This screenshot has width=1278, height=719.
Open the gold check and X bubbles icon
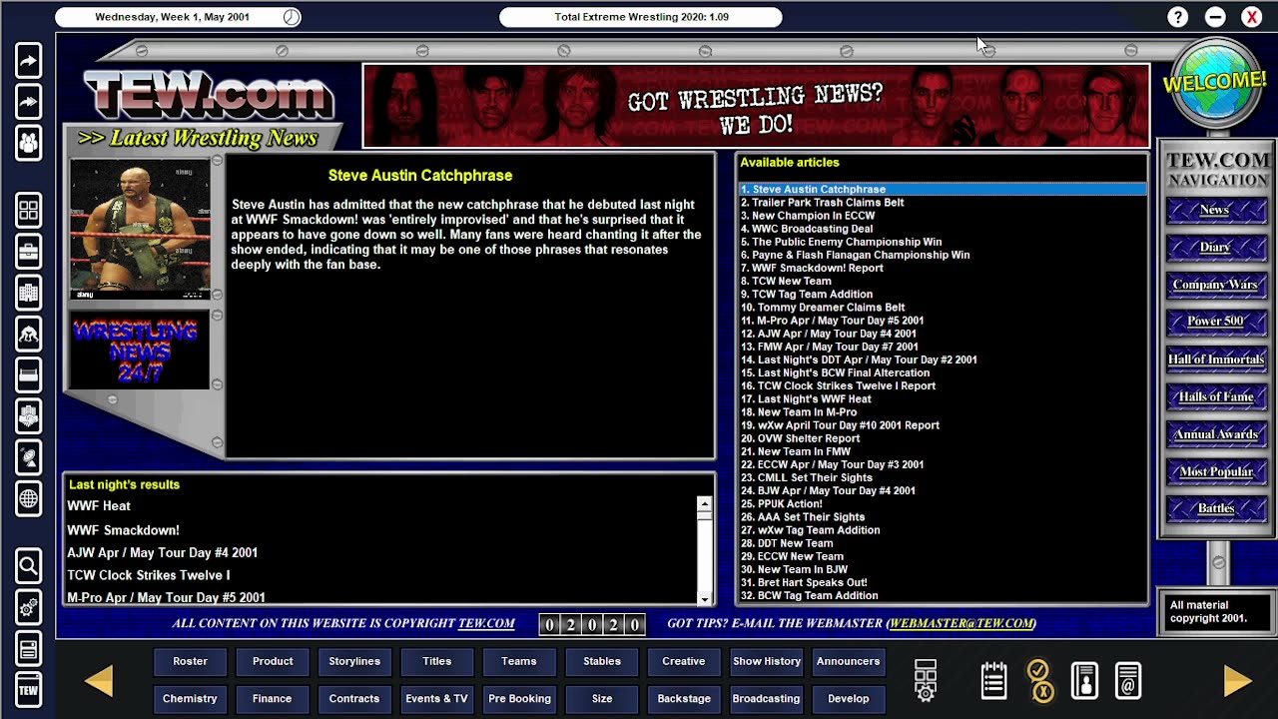1039,680
